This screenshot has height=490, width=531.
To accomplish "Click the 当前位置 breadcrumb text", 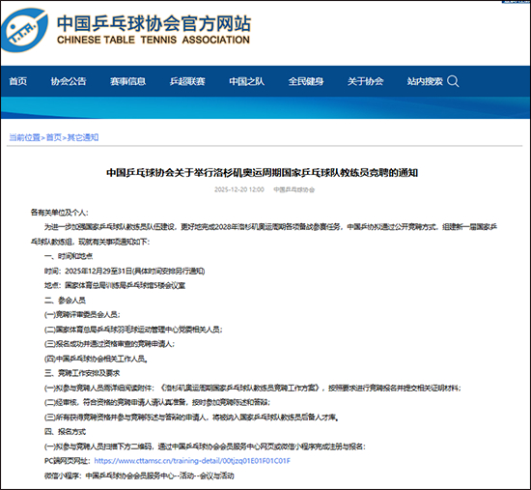I will point(24,137).
